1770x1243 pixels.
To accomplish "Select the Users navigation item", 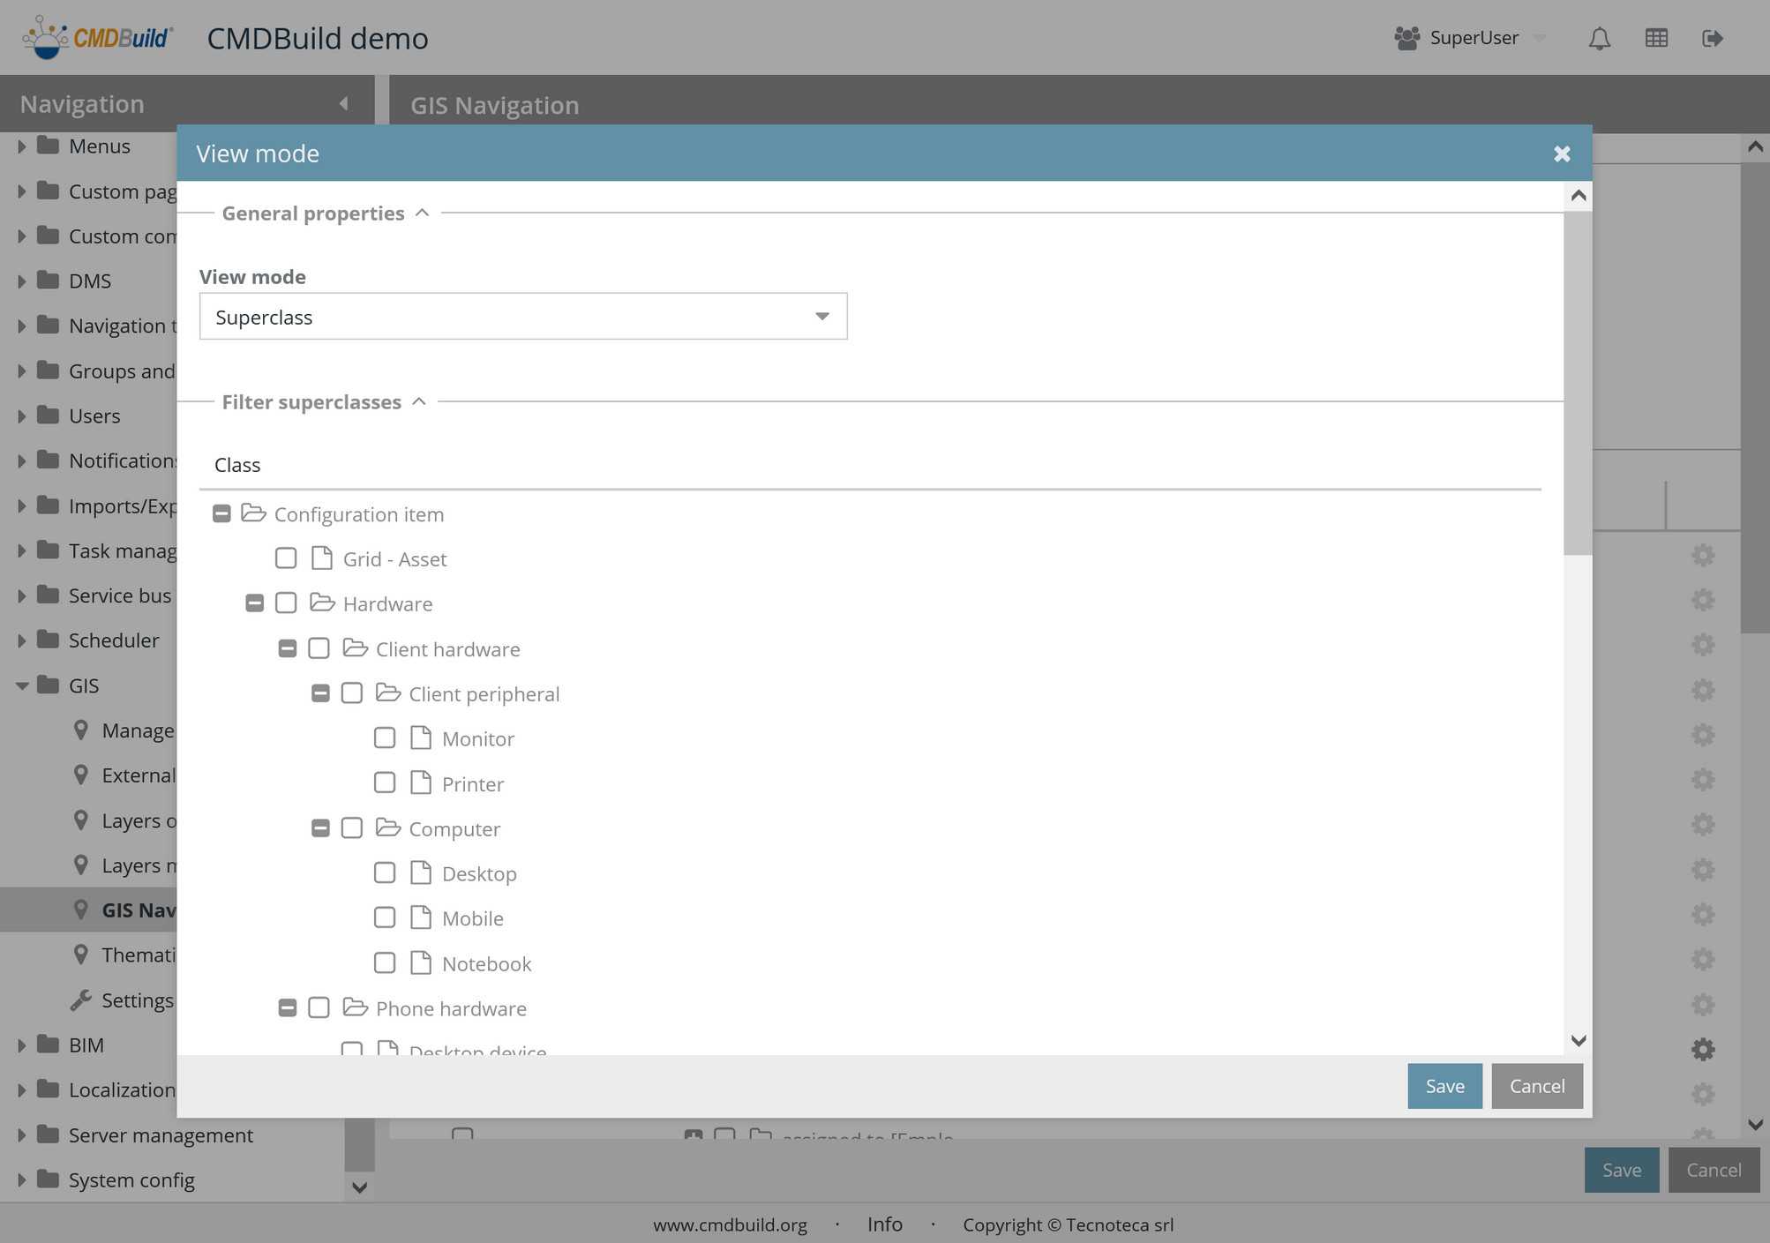I will pyautogui.click(x=94, y=416).
